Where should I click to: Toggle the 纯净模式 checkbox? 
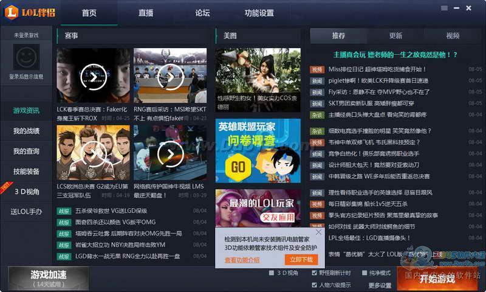(364, 273)
